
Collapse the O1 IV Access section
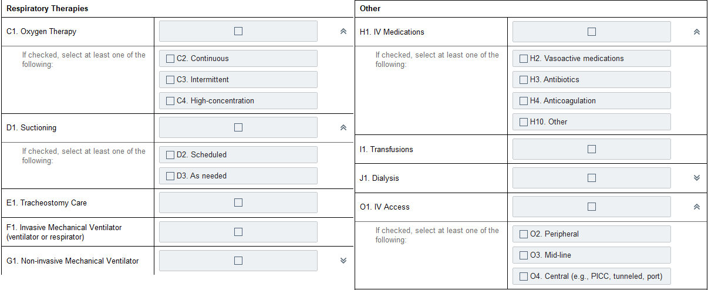tap(697, 207)
